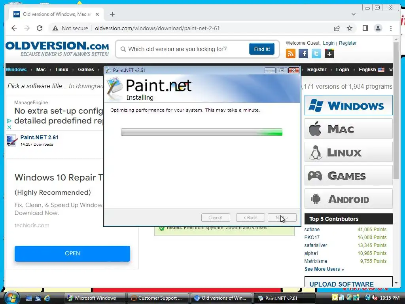Viewport: 405px width, 304px height.
Task: Switch to Paint.NET v2.61 taskbar item
Action: coord(284,298)
